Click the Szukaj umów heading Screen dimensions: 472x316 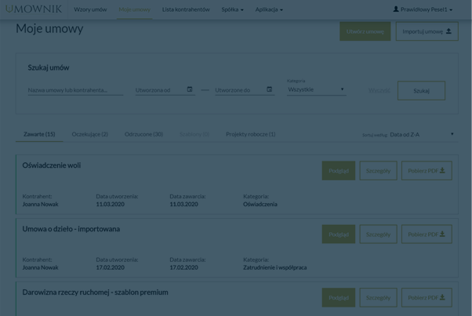(49, 67)
